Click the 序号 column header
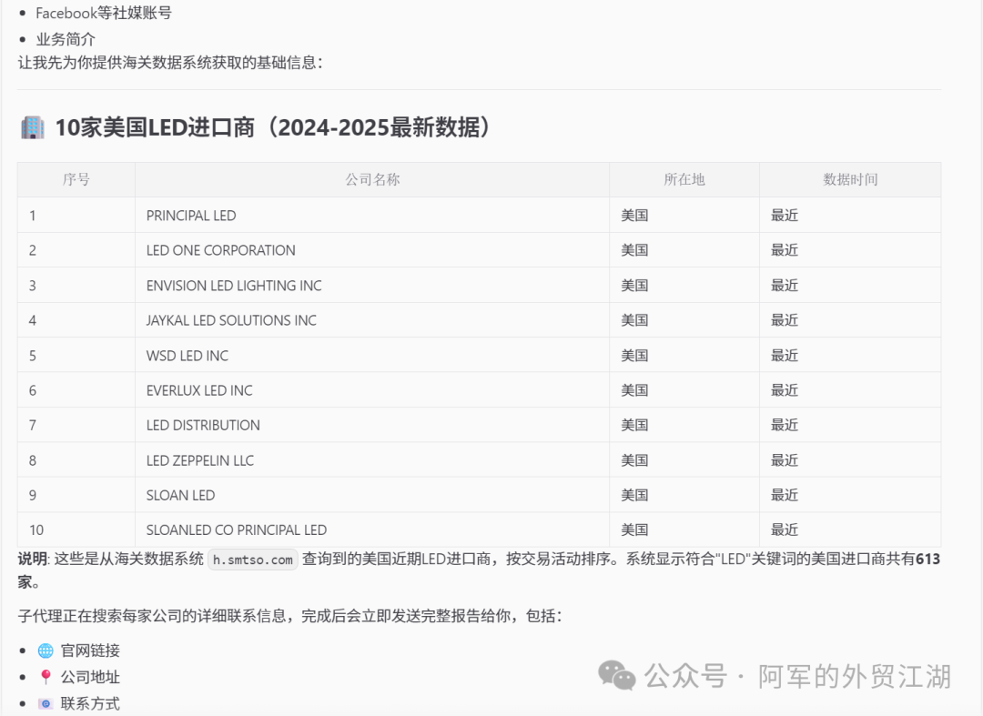This screenshot has width=983, height=716. click(x=76, y=180)
